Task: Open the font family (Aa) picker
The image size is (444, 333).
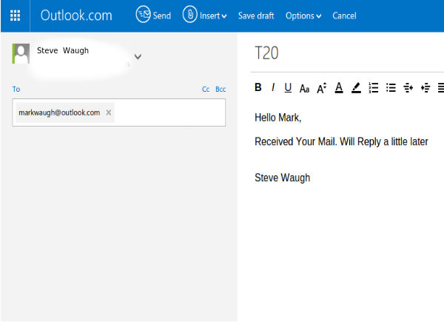Action: point(304,89)
